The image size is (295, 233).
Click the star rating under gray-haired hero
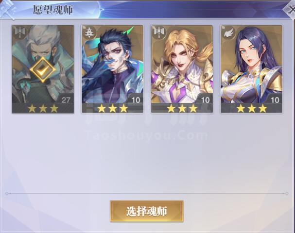coord(43,108)
